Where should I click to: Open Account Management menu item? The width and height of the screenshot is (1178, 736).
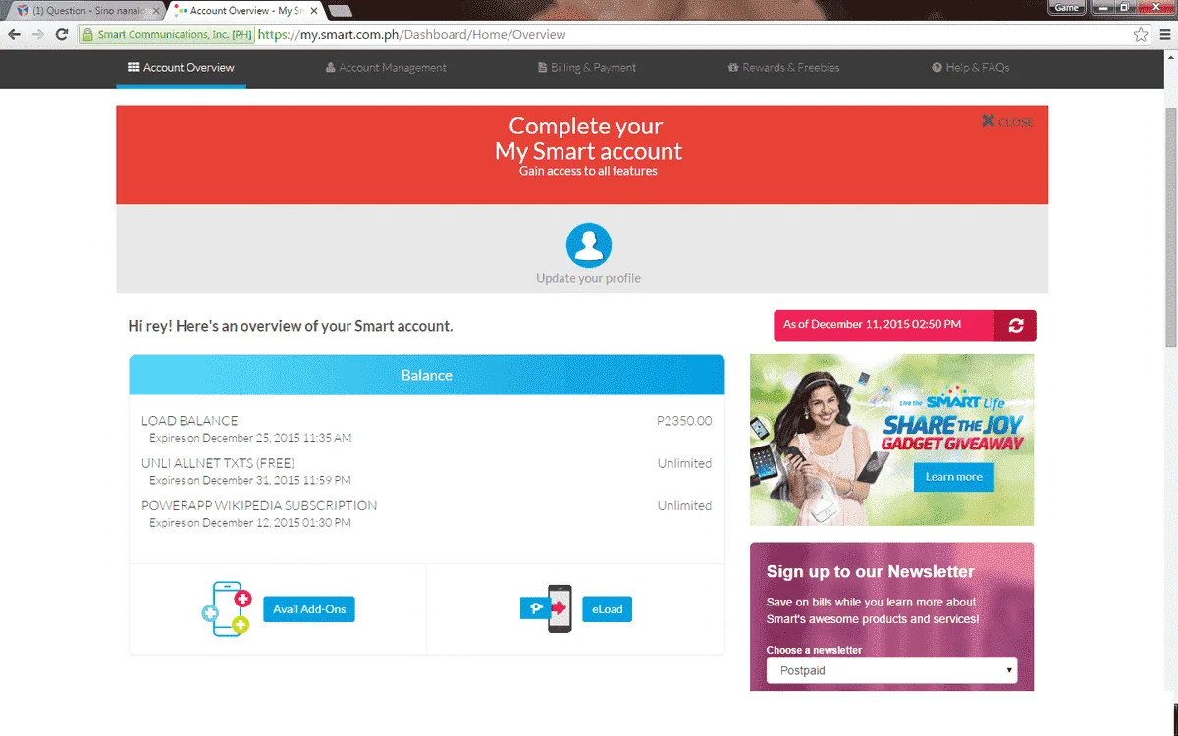click(386, 68)
